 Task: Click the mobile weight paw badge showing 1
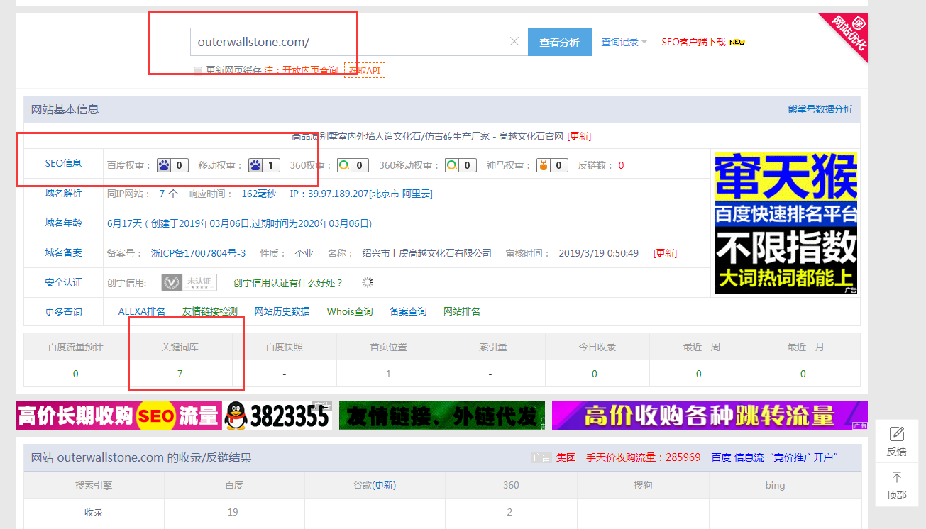pyautogui.click(x=264, y=165)
